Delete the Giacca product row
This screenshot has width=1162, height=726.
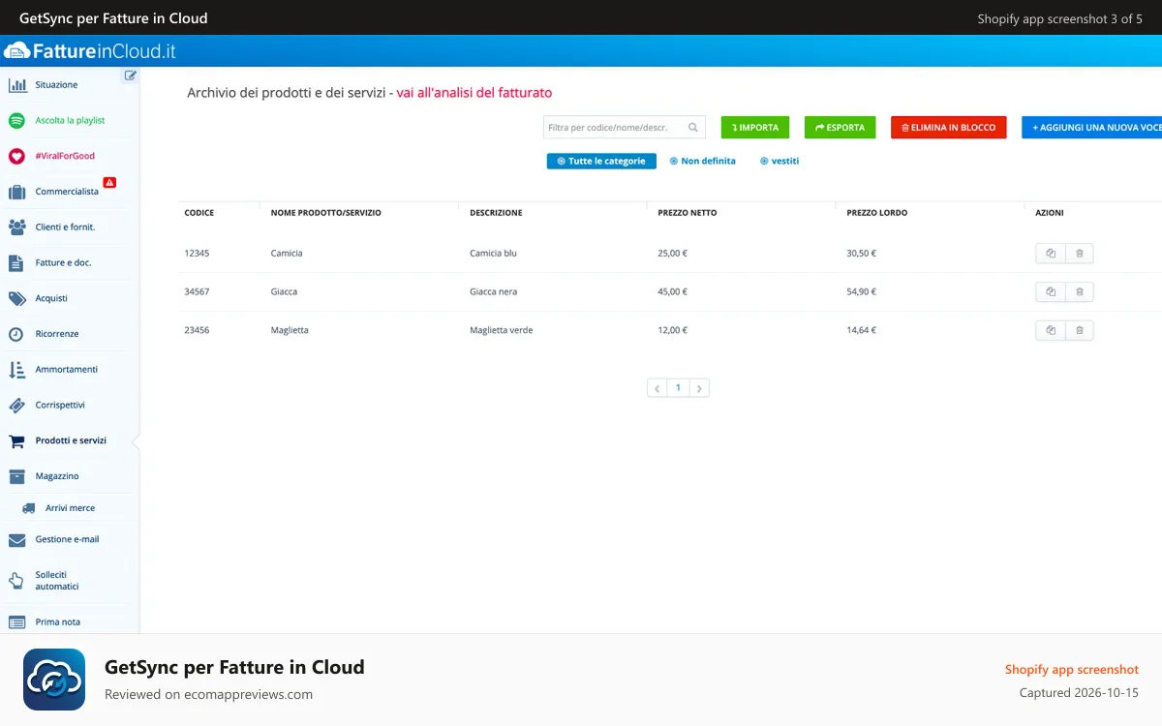1080,291
